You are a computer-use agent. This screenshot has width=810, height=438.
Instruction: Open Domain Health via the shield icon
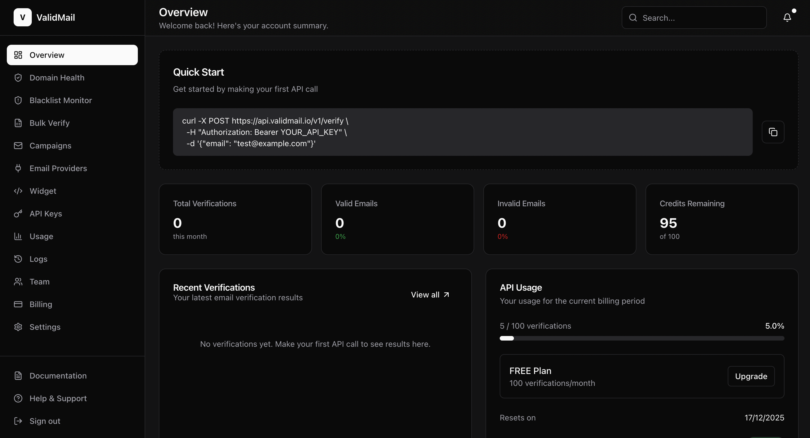[18, 78]
